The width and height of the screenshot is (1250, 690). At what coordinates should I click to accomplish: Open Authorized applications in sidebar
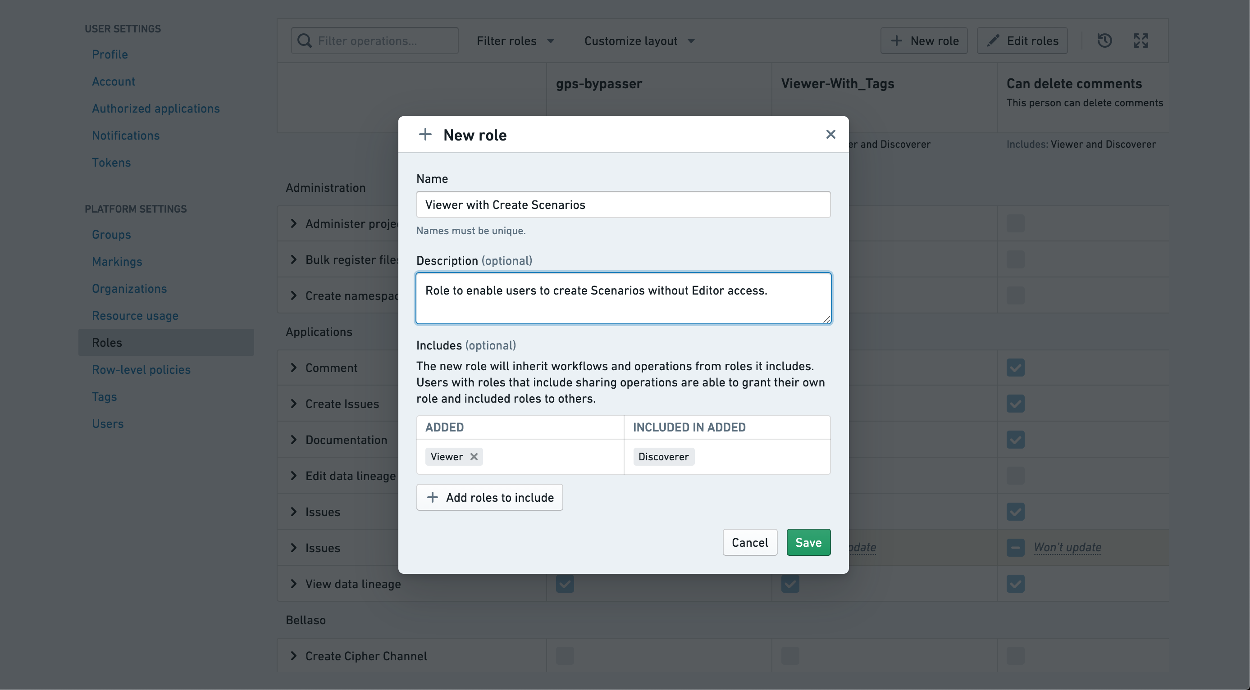156,108
